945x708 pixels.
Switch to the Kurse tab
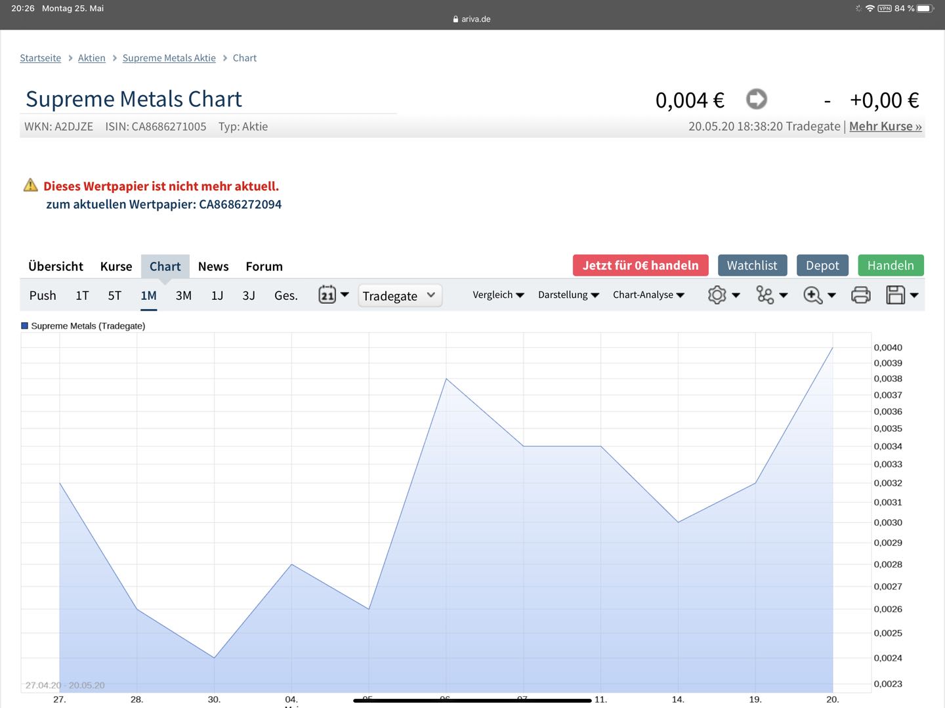tap(116, 266)
